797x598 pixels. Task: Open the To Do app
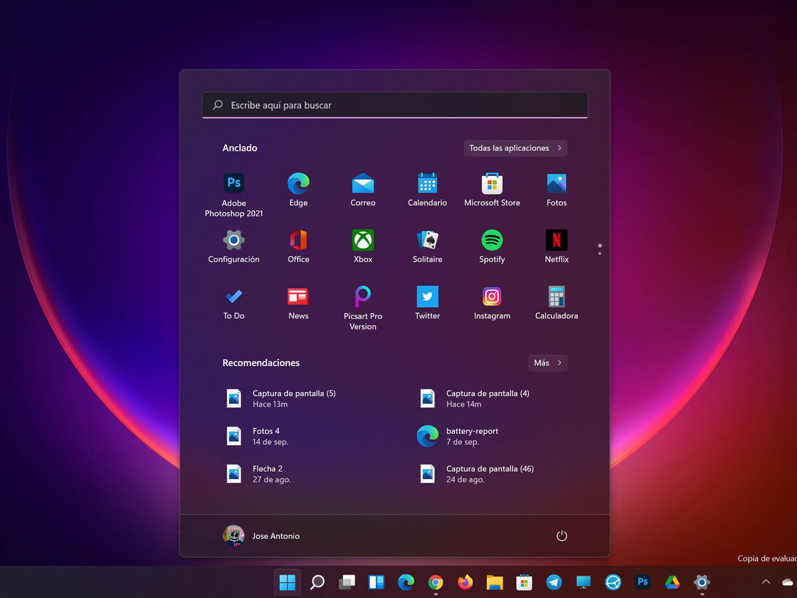tap(234, 296)
